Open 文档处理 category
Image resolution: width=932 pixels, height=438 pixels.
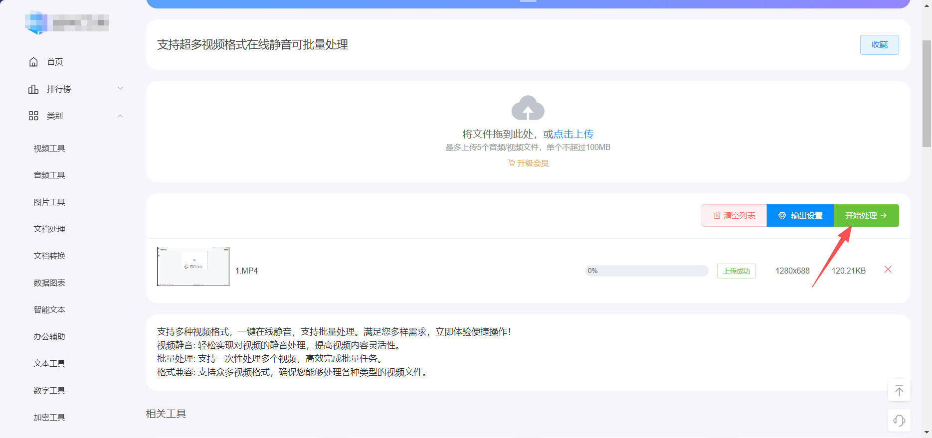click(49, 229)
